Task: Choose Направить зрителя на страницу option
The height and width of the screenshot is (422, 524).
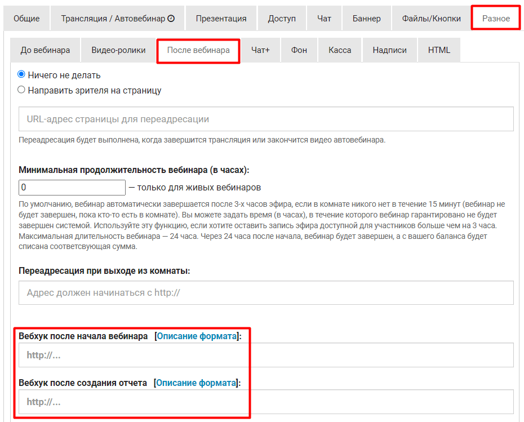Action: pos(21,90)
